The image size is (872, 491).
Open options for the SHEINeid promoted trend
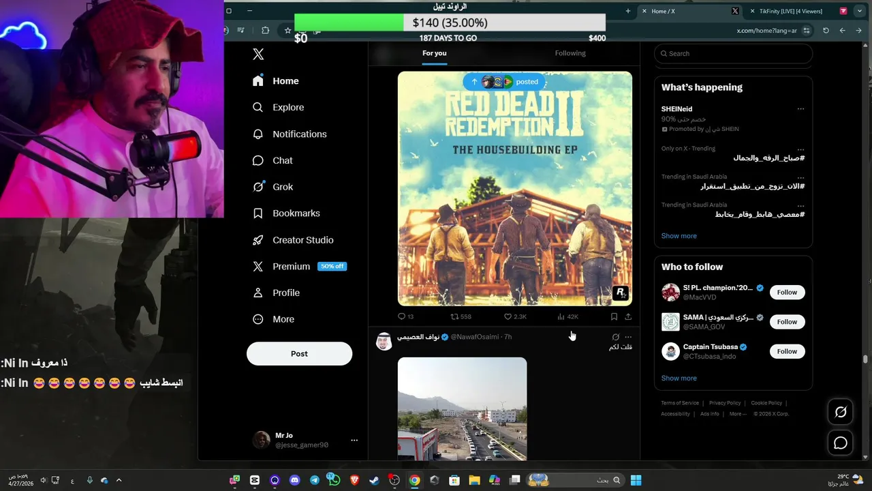(800, 109)
